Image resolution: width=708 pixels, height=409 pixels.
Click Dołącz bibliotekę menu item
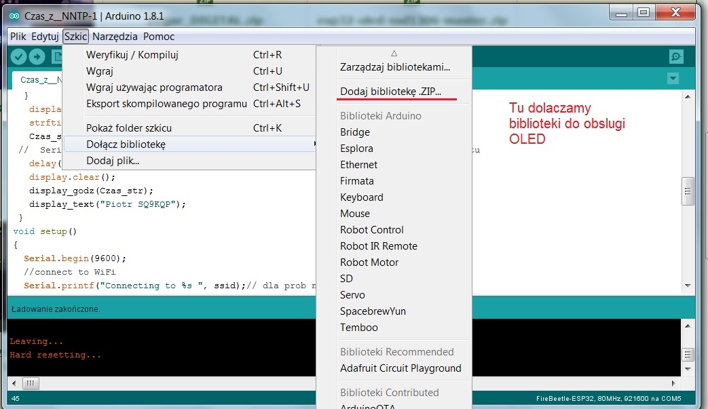pyautogui.click(x=189, y=144)
